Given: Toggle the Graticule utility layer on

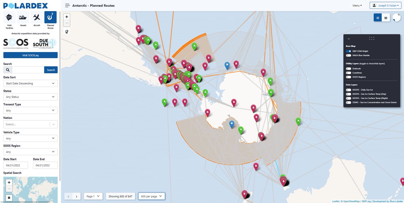Looking at the screenshot, I should coord(348,68).
